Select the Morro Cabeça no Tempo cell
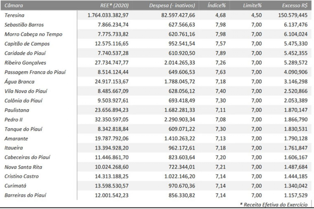This screenshot has height=209, width=314. point(33,34)
